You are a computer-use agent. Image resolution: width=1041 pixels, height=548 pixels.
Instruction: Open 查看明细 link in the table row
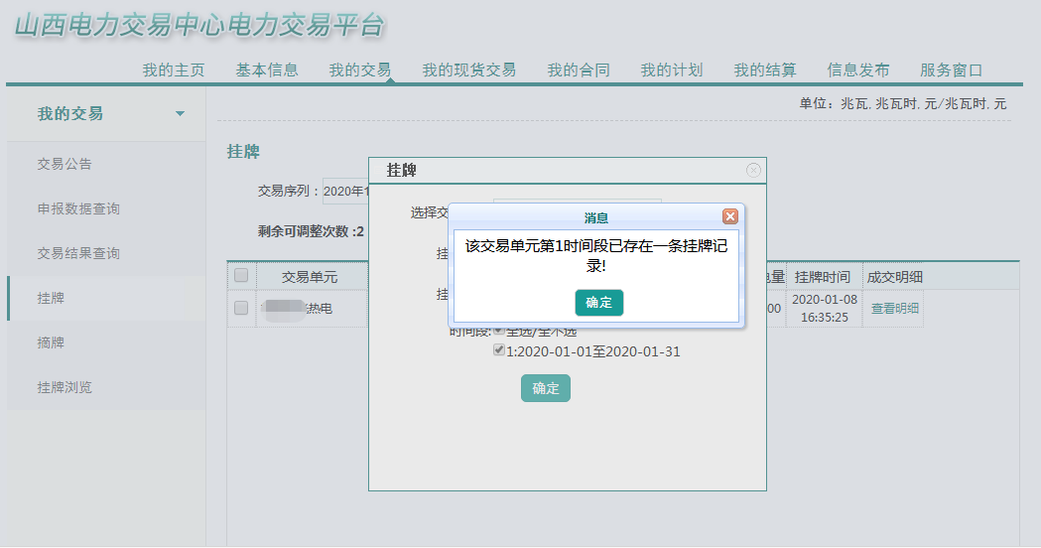pyautogui.click(x=894, y=309)
